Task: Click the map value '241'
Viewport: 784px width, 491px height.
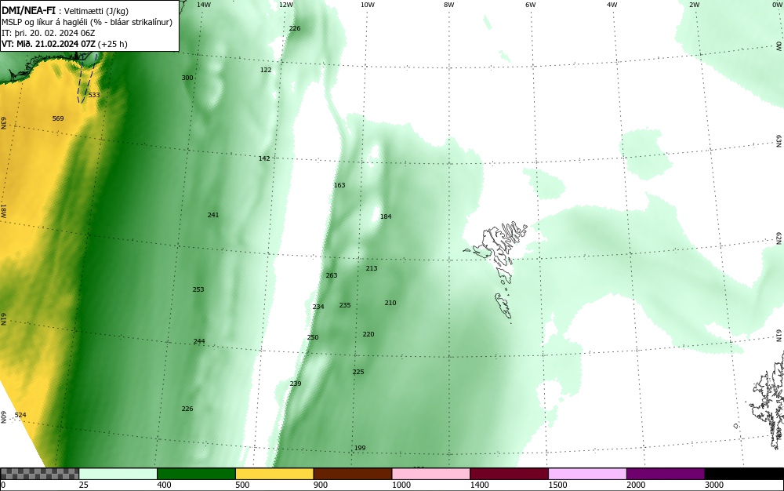Action: [x=213, y=215]
